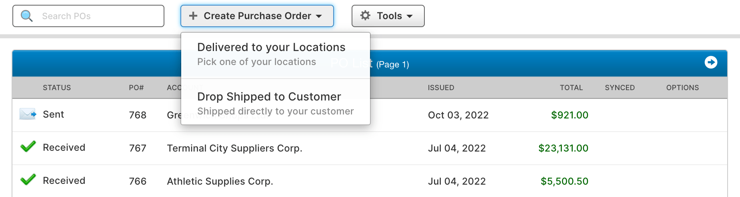Open the Create Purchase Order dropdown
Screen dimensions: 740x197
pyautogui.click(x=257, y=16)
